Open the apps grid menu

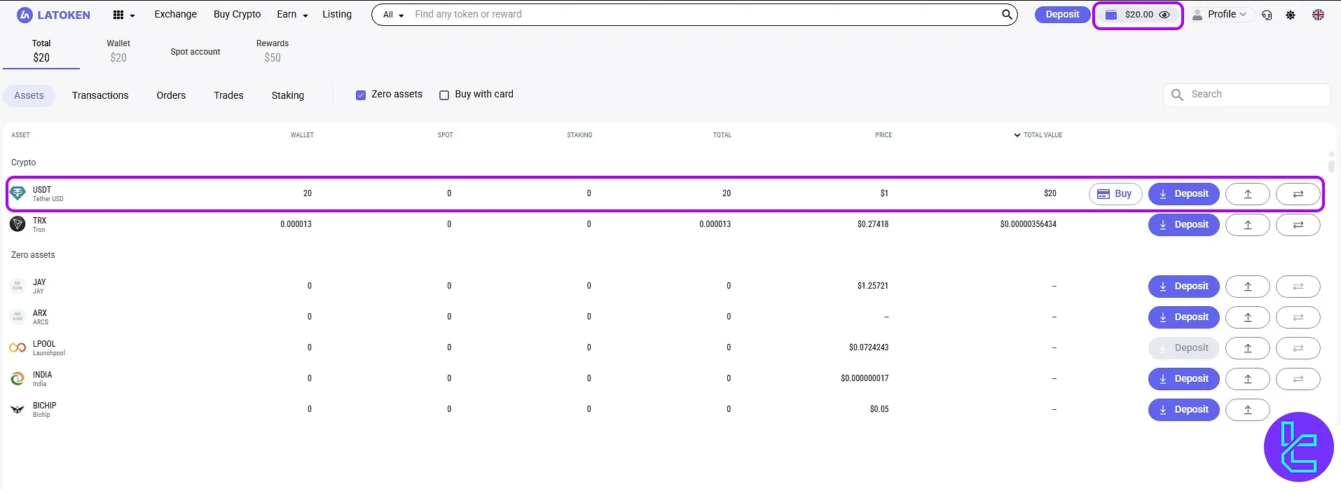pyautogui.click(x=123, y=15)
